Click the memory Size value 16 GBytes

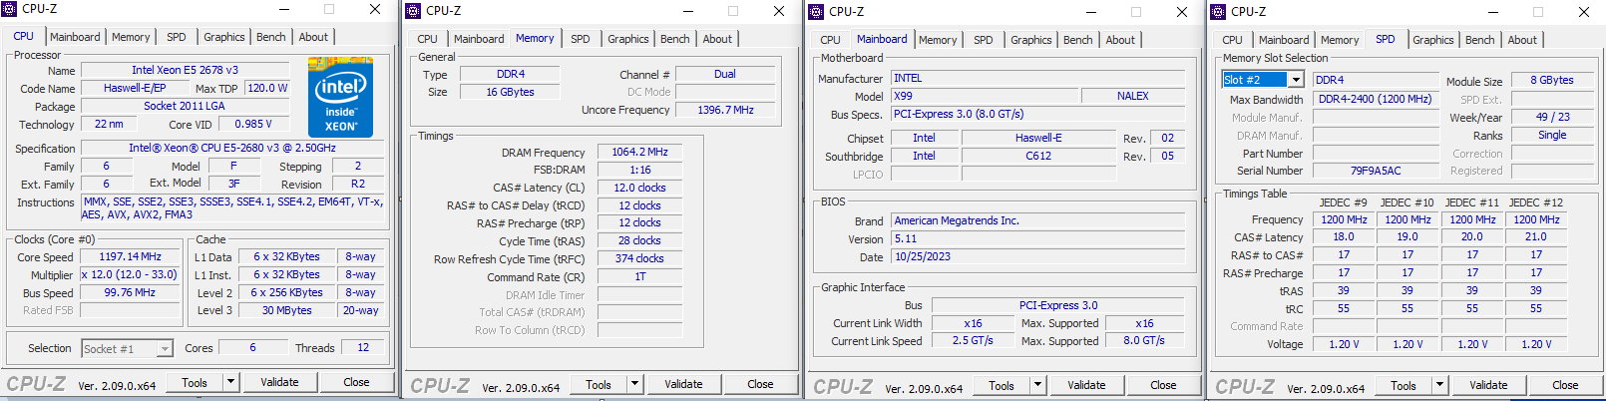click(511, 92)
